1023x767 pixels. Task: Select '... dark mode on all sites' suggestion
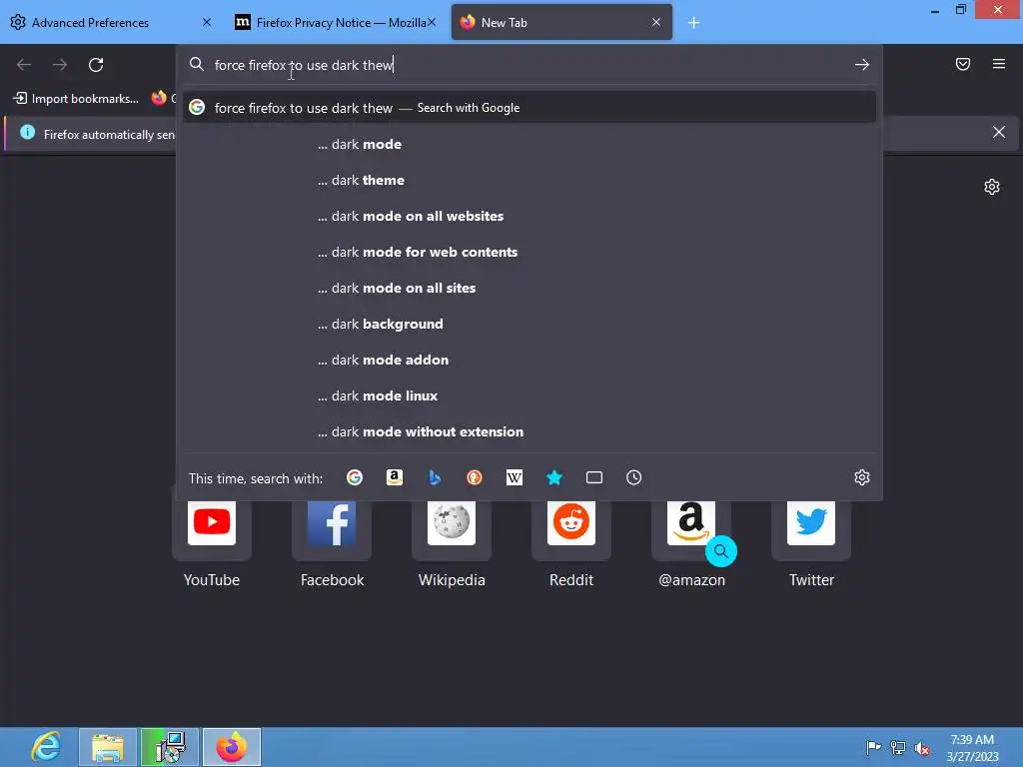(x=529, y=288)
